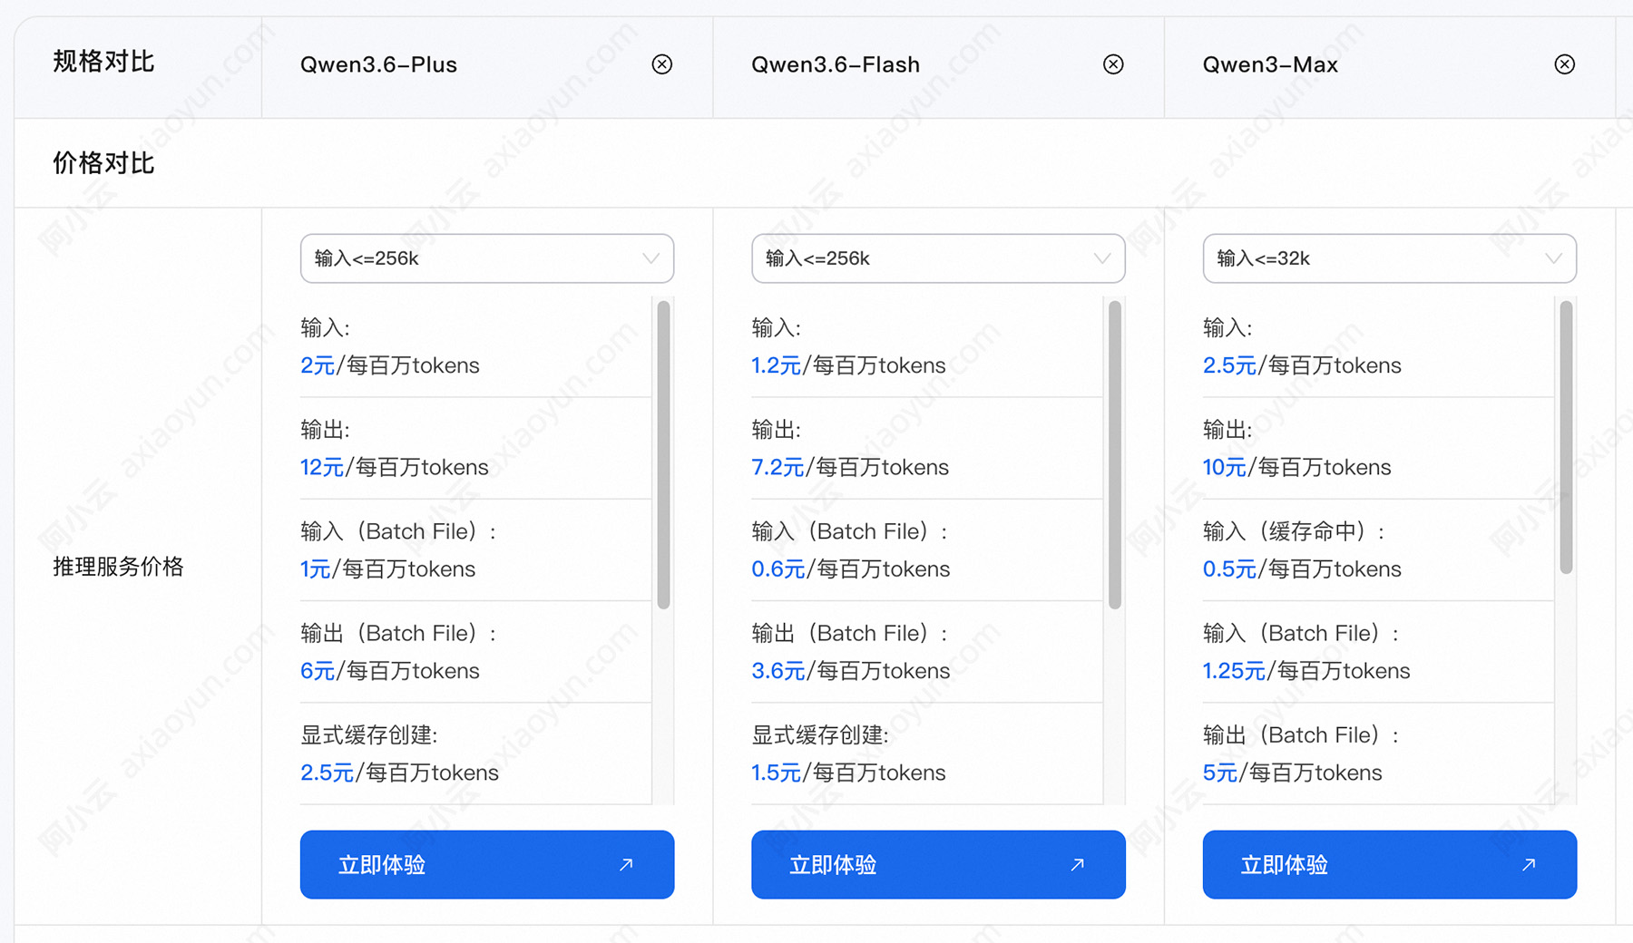Click the 显式缓存创建 label under Qwen3.6-Plus
The width and height of the screenshot is (1633, 943).
coord(369,734)
